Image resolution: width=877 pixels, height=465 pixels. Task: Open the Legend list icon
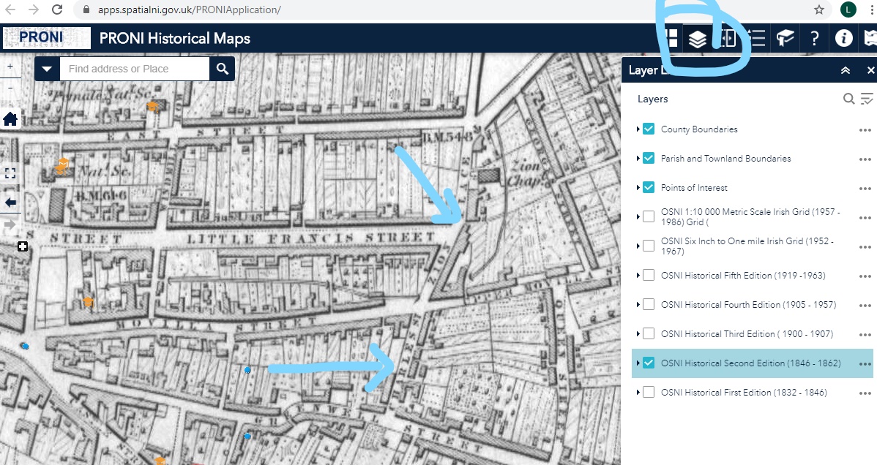pos(756,39)
